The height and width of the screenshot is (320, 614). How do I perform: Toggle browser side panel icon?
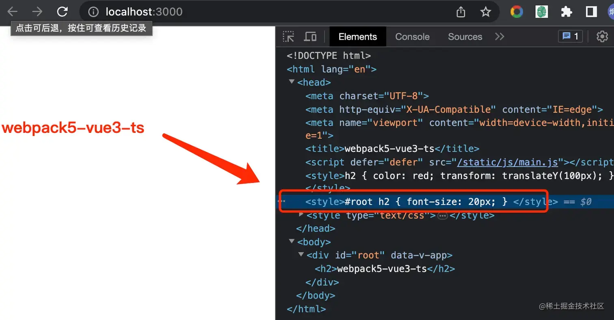[591, 12]
